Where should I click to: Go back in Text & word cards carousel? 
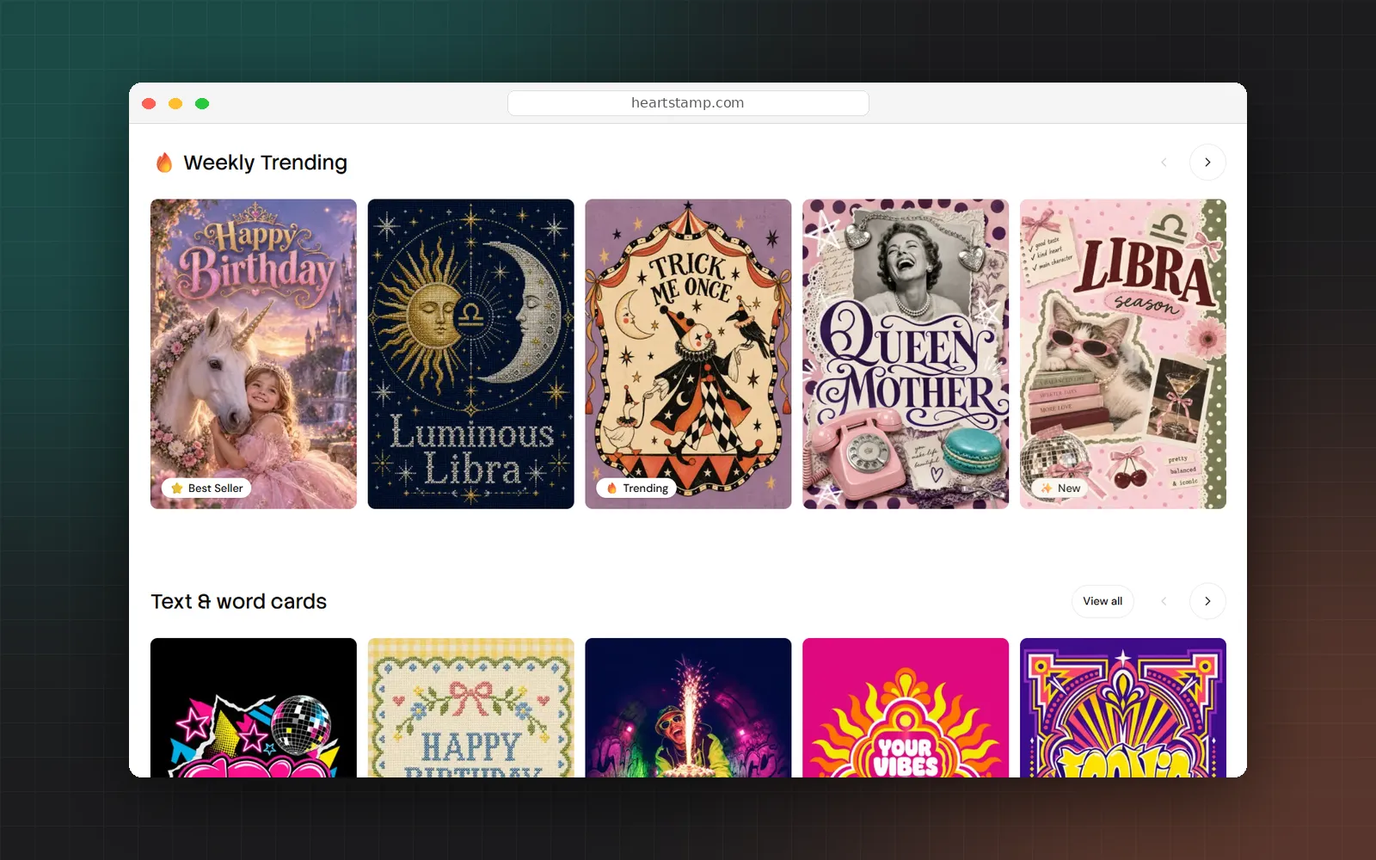point(1164,601)
